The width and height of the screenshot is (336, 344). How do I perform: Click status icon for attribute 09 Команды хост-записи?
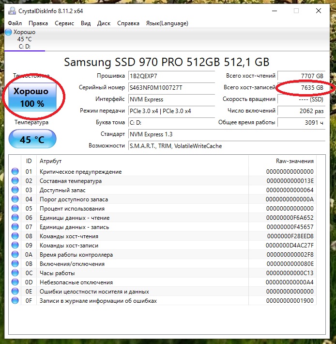[15, 245]
